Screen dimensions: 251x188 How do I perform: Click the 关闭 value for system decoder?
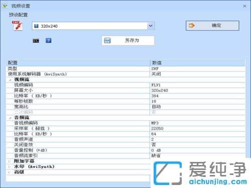point(156,74)
